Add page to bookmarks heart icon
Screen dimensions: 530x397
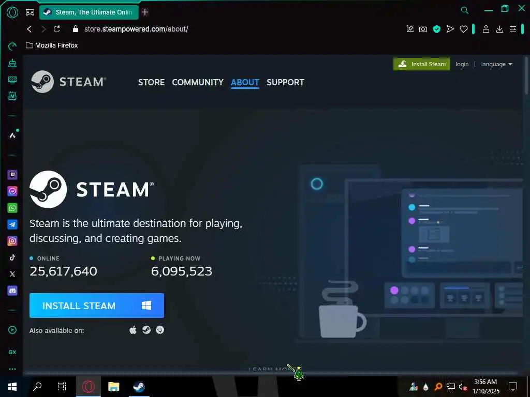463,29
